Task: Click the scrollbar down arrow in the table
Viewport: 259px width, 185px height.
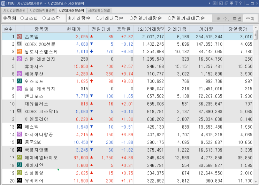Action: pos(256,182)
